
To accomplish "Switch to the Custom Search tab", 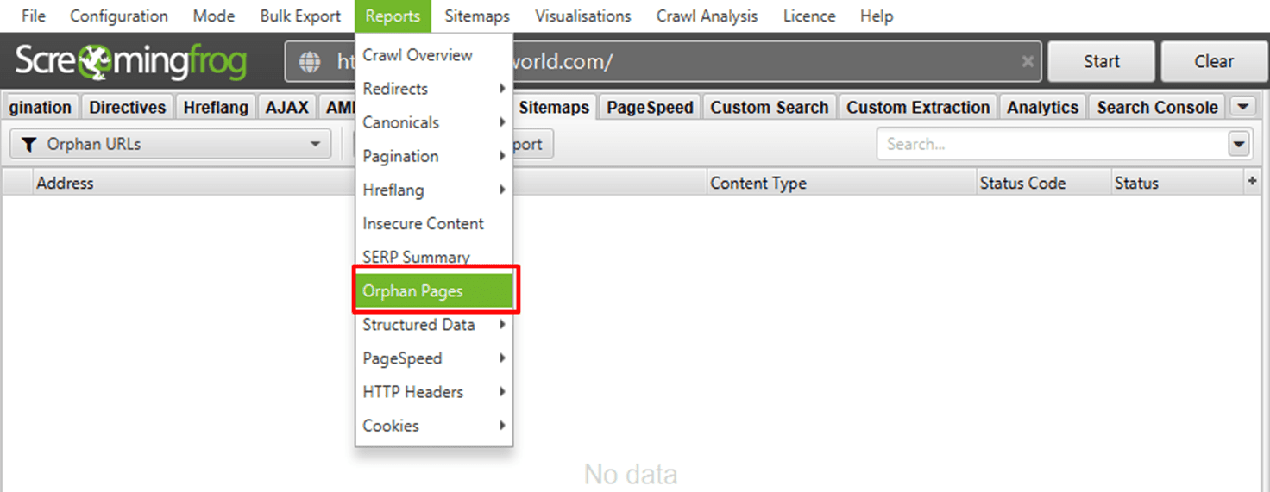I will (x=770, y=108).
